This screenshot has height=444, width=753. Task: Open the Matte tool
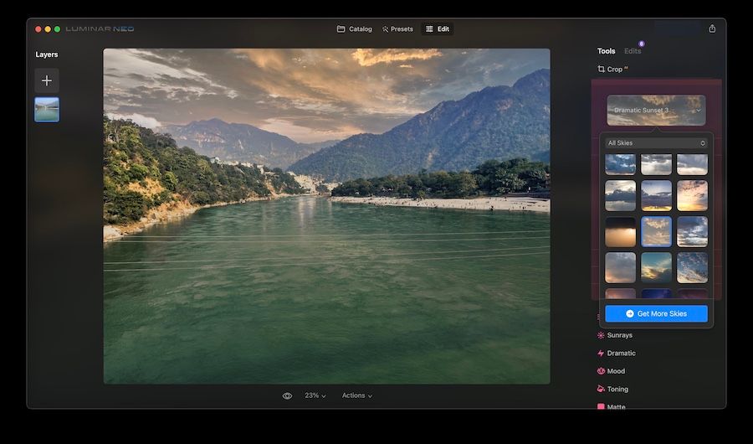coord(616,407)
